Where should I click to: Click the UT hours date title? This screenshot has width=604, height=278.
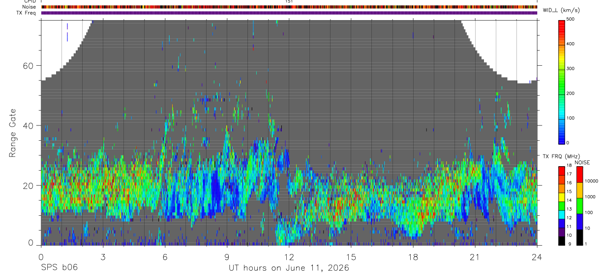point(289,268)
